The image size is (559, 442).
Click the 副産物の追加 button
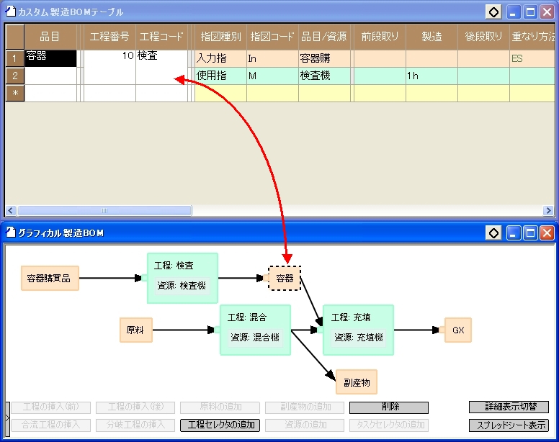(x=305, y=407)
